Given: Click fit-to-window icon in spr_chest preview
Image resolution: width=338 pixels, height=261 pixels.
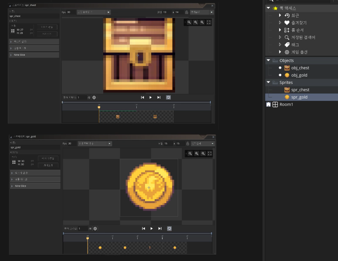Looking at the screenshot, I should tap(209, 22).
